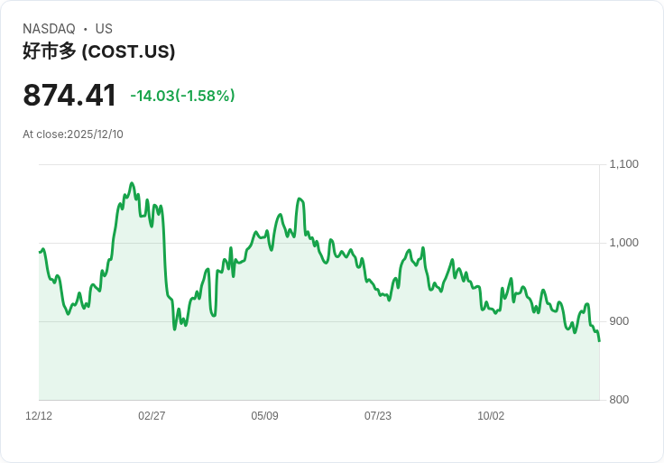Viewport: 664px width, 463px height.
Task: Click the 900 price axis label
Action: pos(619,321)
